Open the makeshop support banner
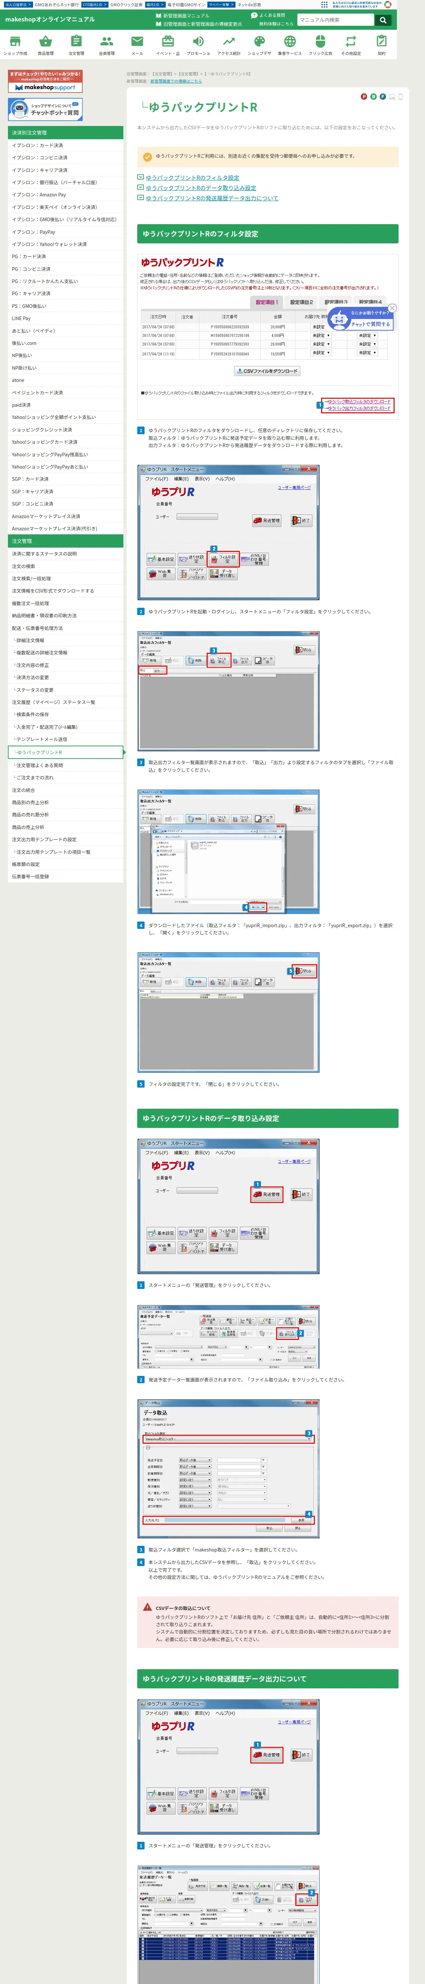425x1984 pixels. coord(45,81)
